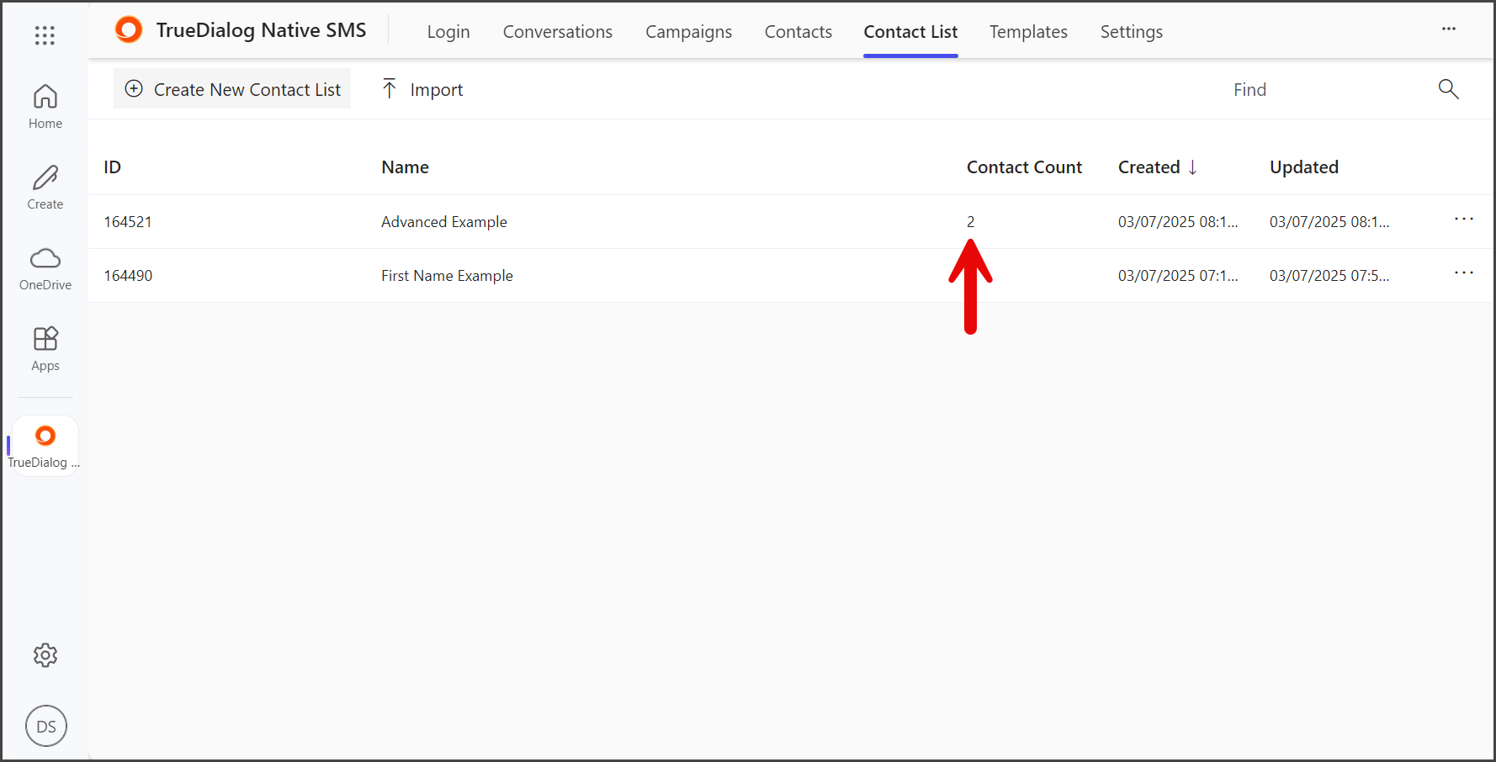Sort by Contact Count column header
The height and width of the screenshot is (762, 1496).
point(1025,167)
